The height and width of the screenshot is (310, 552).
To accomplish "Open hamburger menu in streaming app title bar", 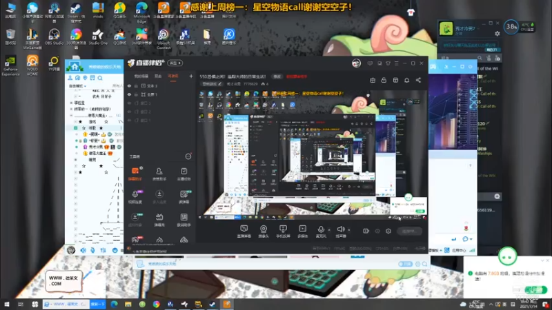I will [396, 63].
